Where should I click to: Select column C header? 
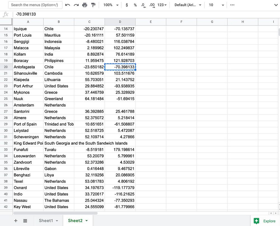pos(90,22)
